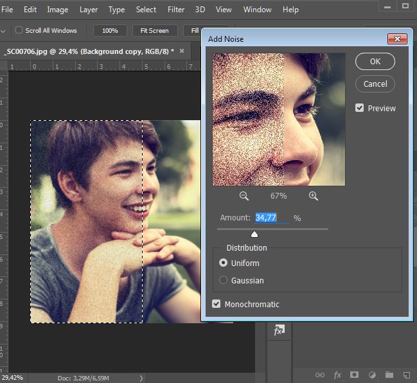Open layer style fx menu in Layers panel
Image resolution: width=417 pixels, height=383 pixels.
[x=337, y=375]
